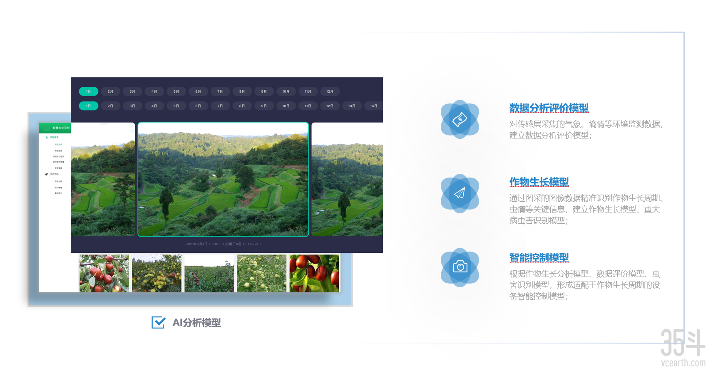Switch to the 7月 month tab

(x=220, y=91)
